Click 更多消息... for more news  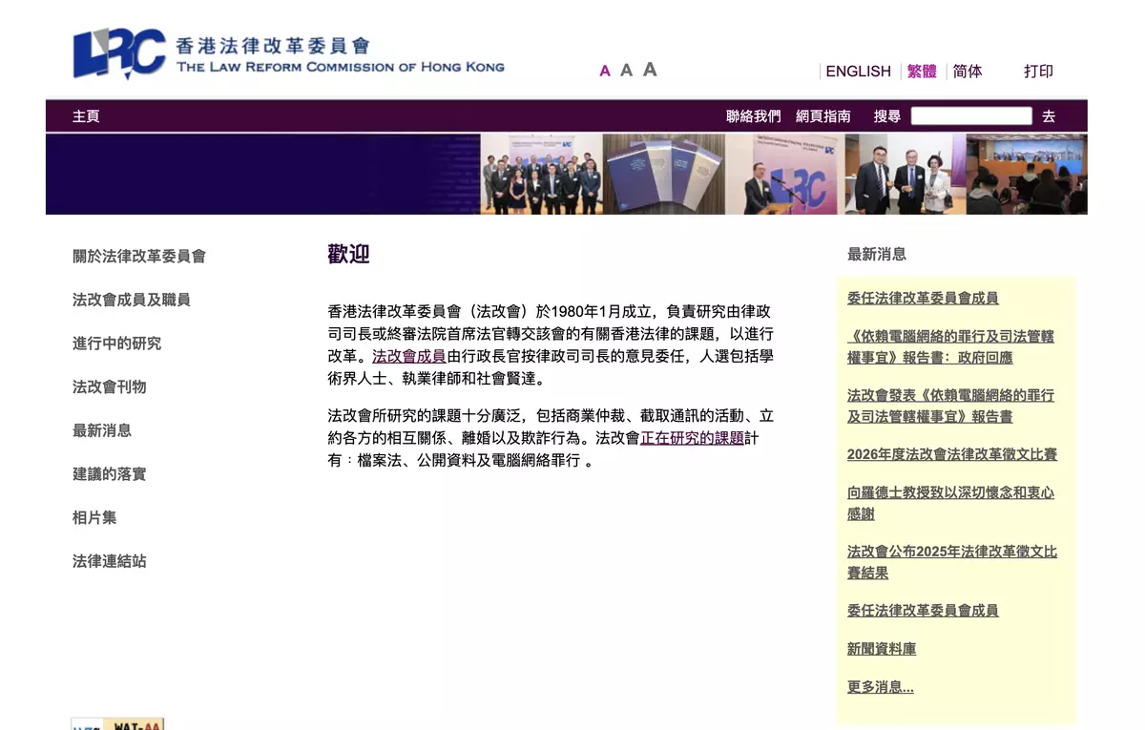(x=880, y=687)
